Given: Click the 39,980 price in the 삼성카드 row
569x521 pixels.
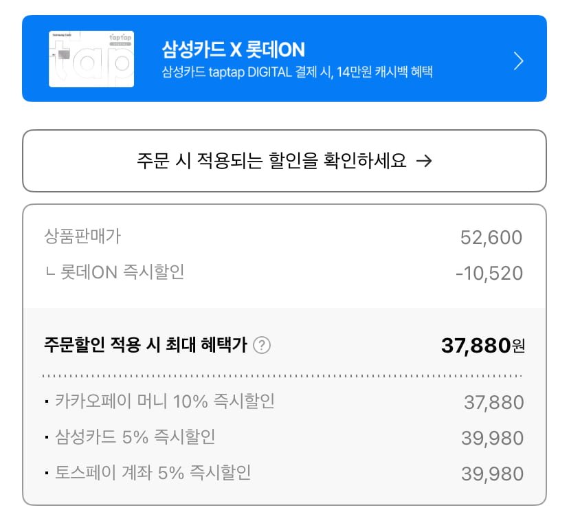Looking at the screenshot, I should tap(493, 438).
